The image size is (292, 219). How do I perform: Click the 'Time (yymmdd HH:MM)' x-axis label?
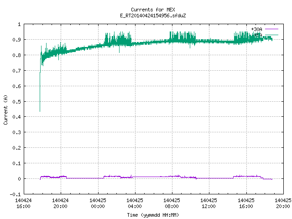click(153, 215)
